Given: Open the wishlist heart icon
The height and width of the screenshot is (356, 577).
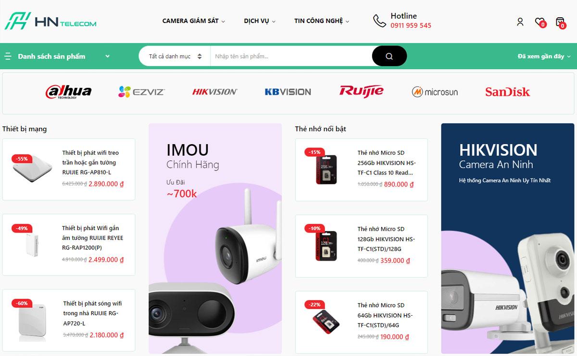Looking at the screenshot, I should click(540, 22).
